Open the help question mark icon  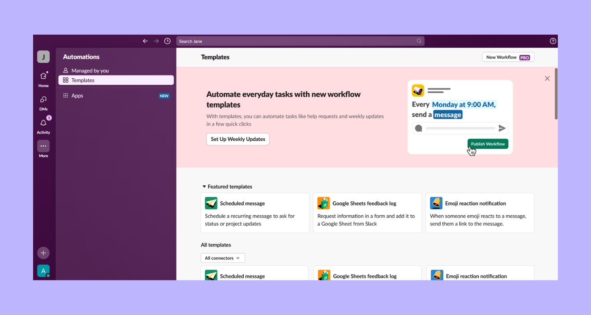tap(553, 41)
